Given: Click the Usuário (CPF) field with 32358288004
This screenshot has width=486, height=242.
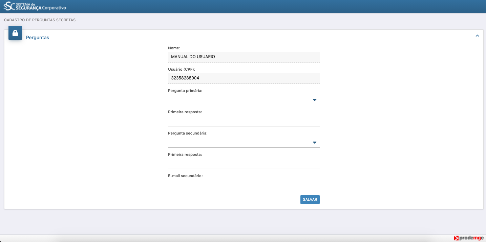Looking at the screenshot, I should coord(244,78).
